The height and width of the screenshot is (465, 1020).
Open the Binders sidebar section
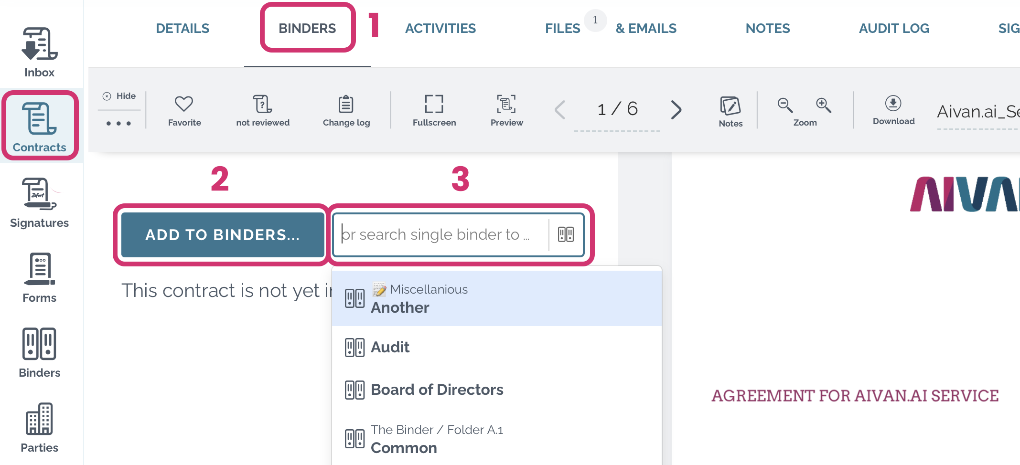click(39, 353)
